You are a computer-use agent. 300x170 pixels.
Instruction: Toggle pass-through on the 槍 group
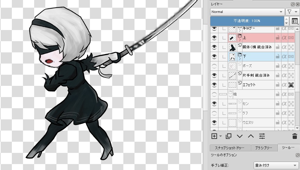click(291, 94)
